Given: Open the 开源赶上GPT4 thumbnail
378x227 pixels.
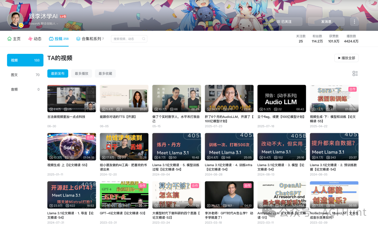Looking at the screenshot, I should (72, 195).
